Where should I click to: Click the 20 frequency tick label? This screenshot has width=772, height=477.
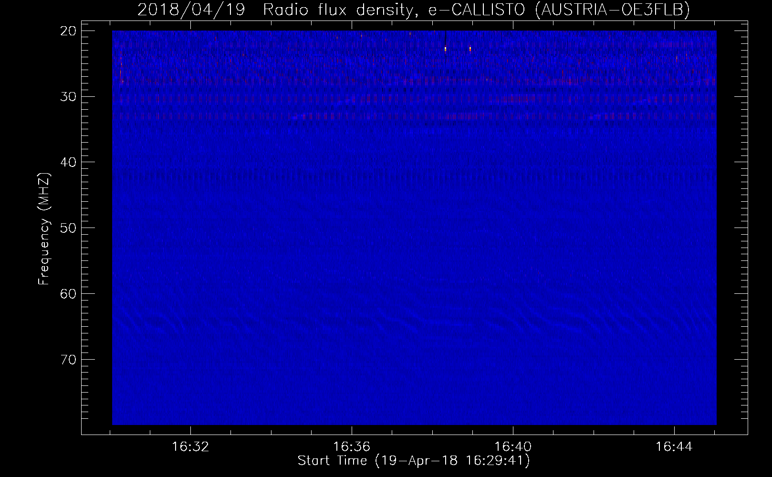tap(69, 31)
